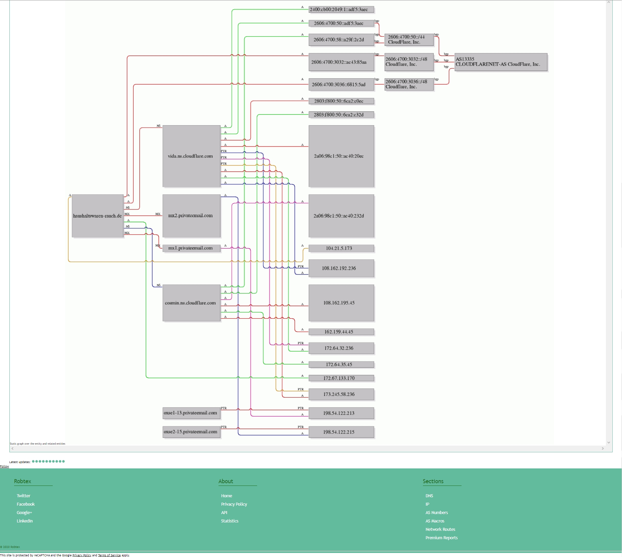
Task: Click the 173.245.58.236 IP node
Action: click(341, 394)
